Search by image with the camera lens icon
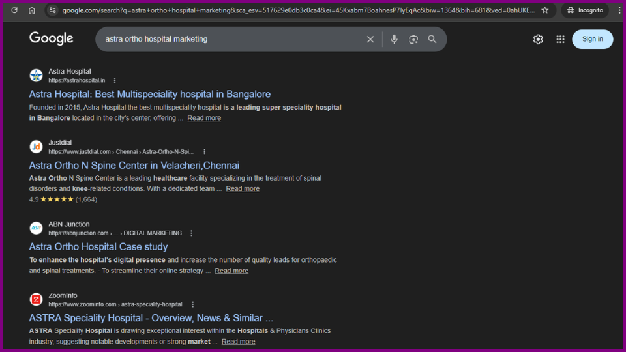This screenshot has height=352, width=626. 413,39
